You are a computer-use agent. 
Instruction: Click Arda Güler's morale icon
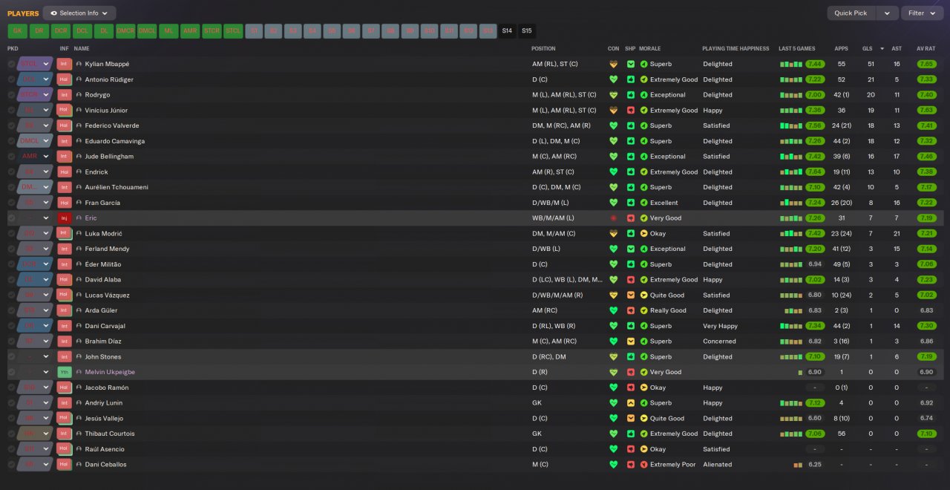click(643, 310)
